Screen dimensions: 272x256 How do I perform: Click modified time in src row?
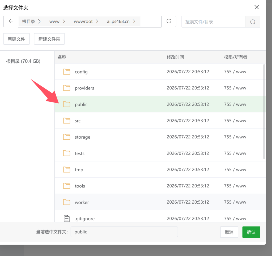[x=188, y=121]
